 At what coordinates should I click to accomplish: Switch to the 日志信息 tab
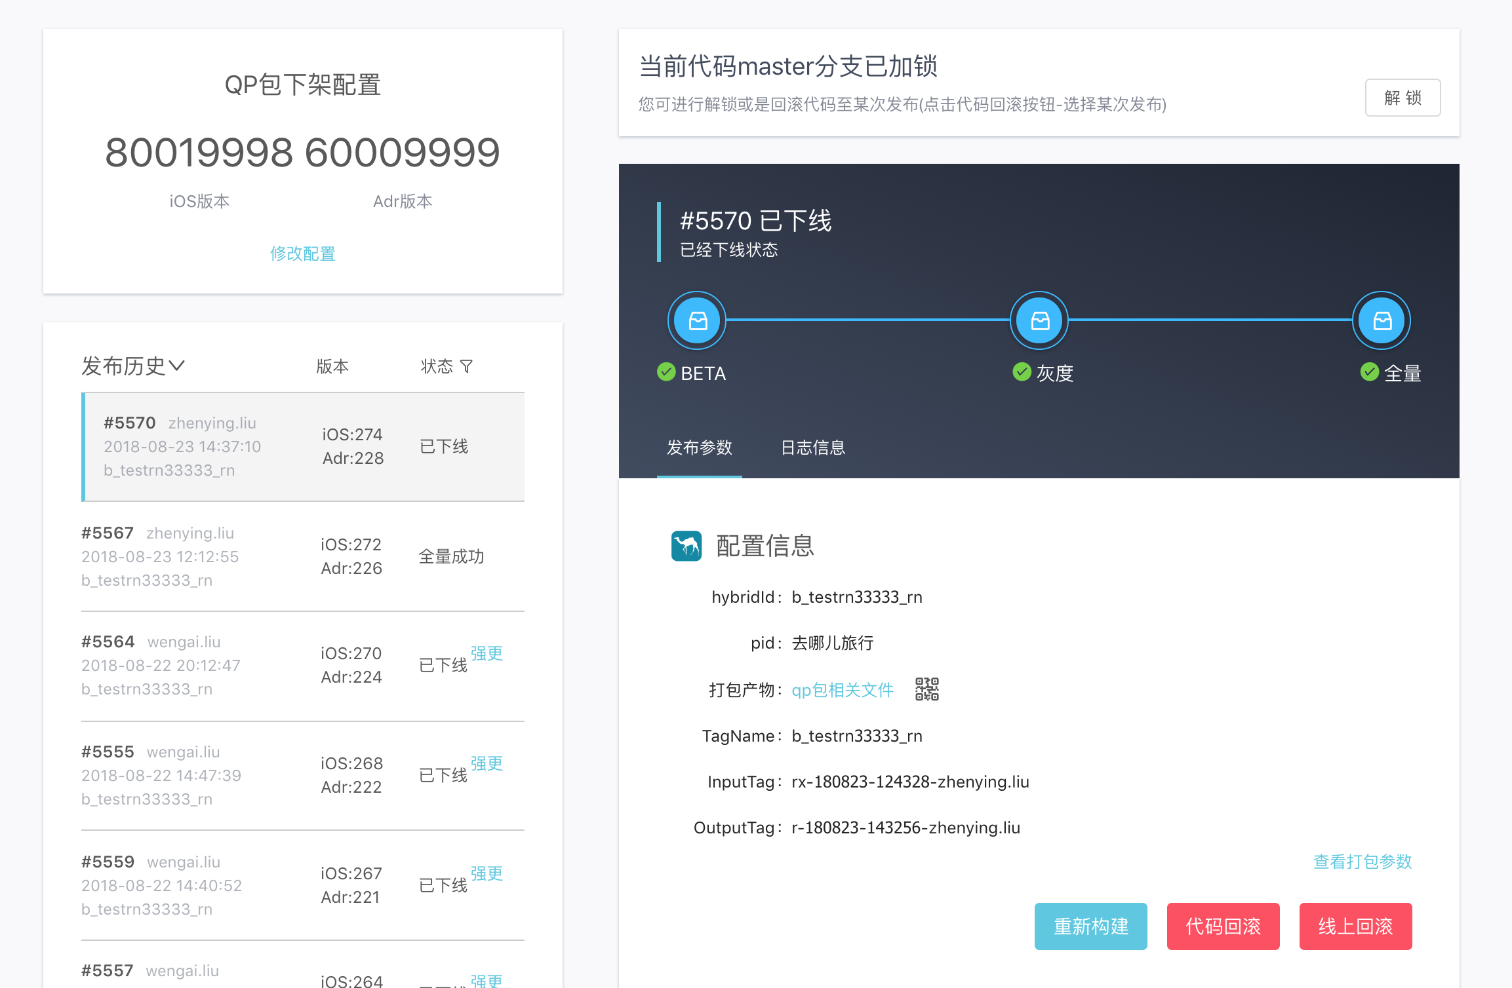pos(813,447)
